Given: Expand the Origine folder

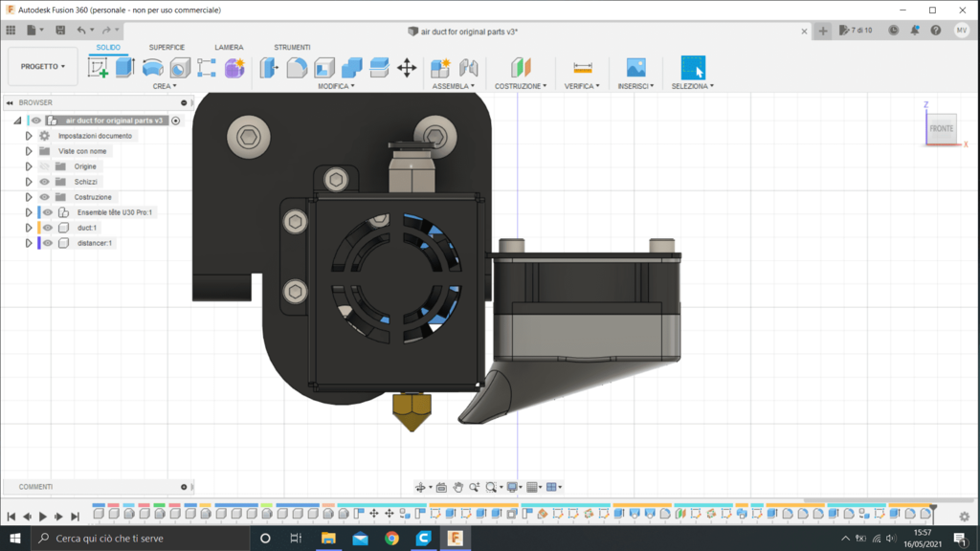Looking at the screenshot, I should [x=29, y=166].
